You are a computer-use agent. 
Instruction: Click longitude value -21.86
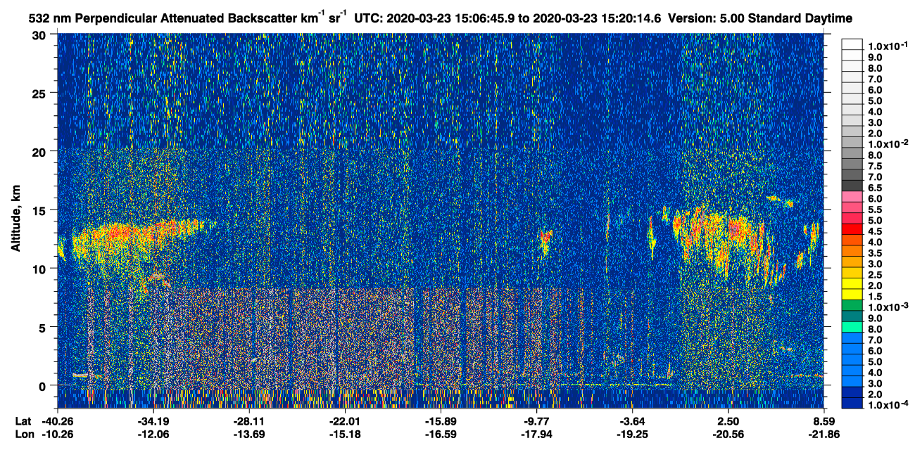tap(824, 434)
